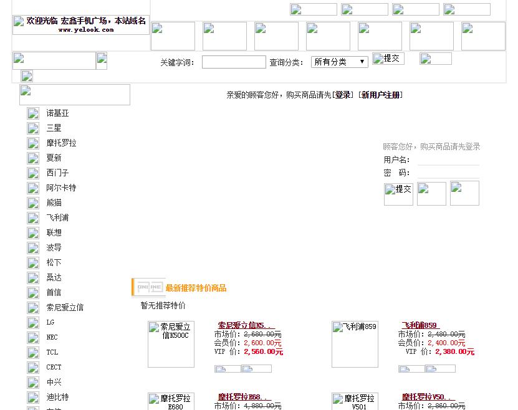Image resolution: width=518 pixels, height=410 pixels.
Task: Select 三星 brand category
Action: point(54,128)
